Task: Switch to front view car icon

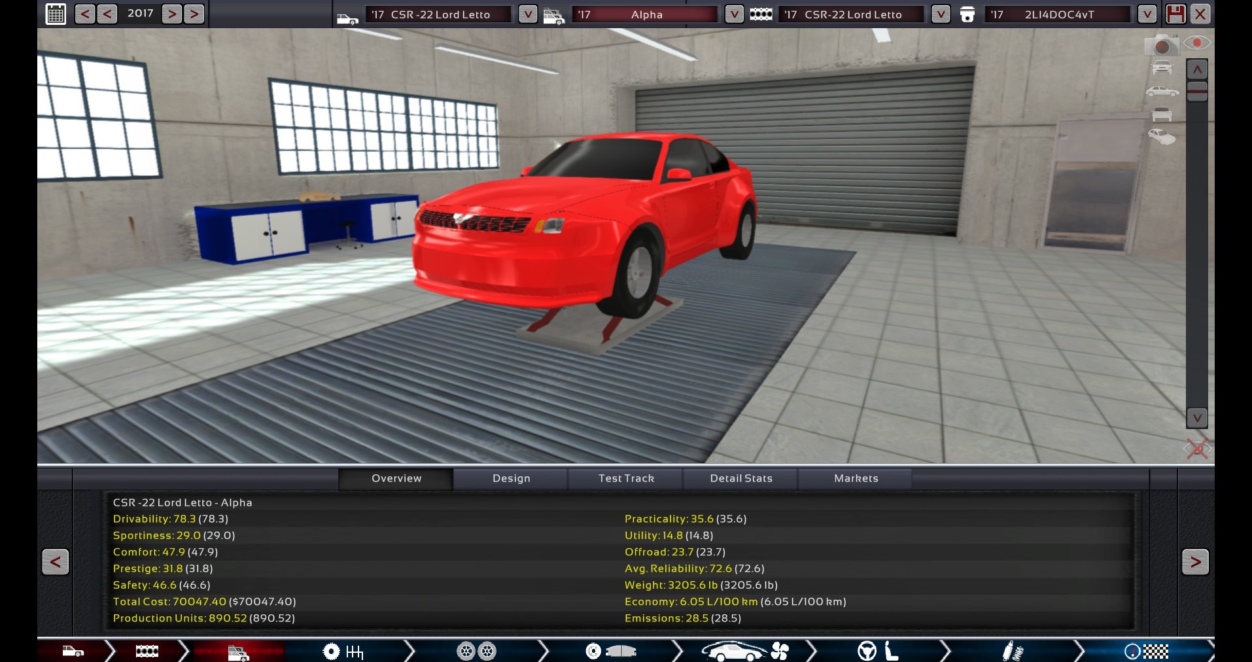Action: [1162, 67]
